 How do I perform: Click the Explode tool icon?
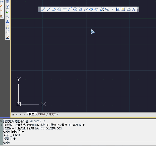2,17
